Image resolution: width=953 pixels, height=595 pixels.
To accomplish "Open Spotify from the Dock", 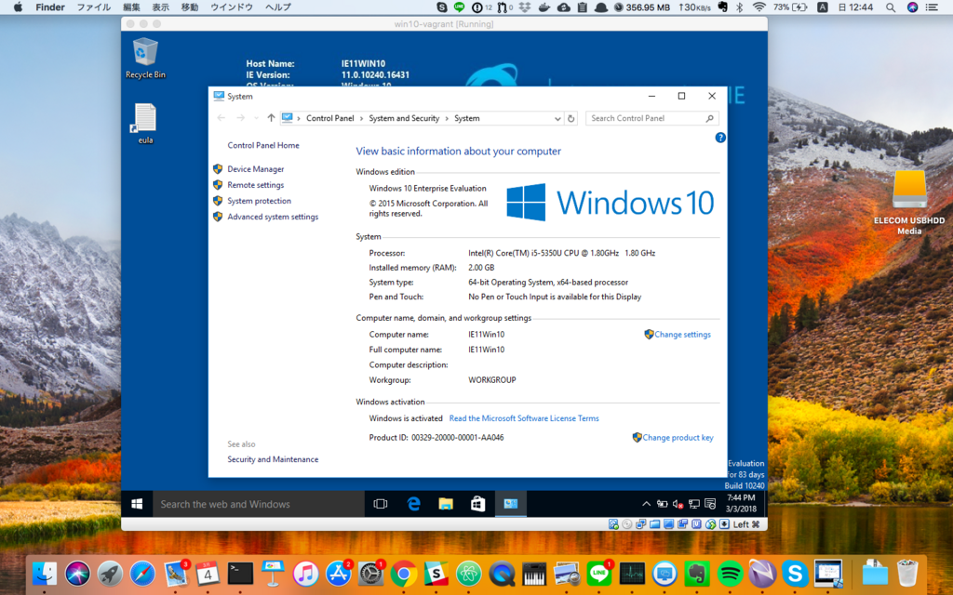I will [730, 573].
